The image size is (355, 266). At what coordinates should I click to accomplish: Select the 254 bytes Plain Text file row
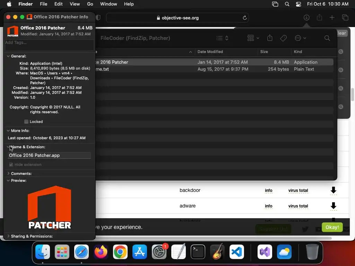[x=214, y=69]
